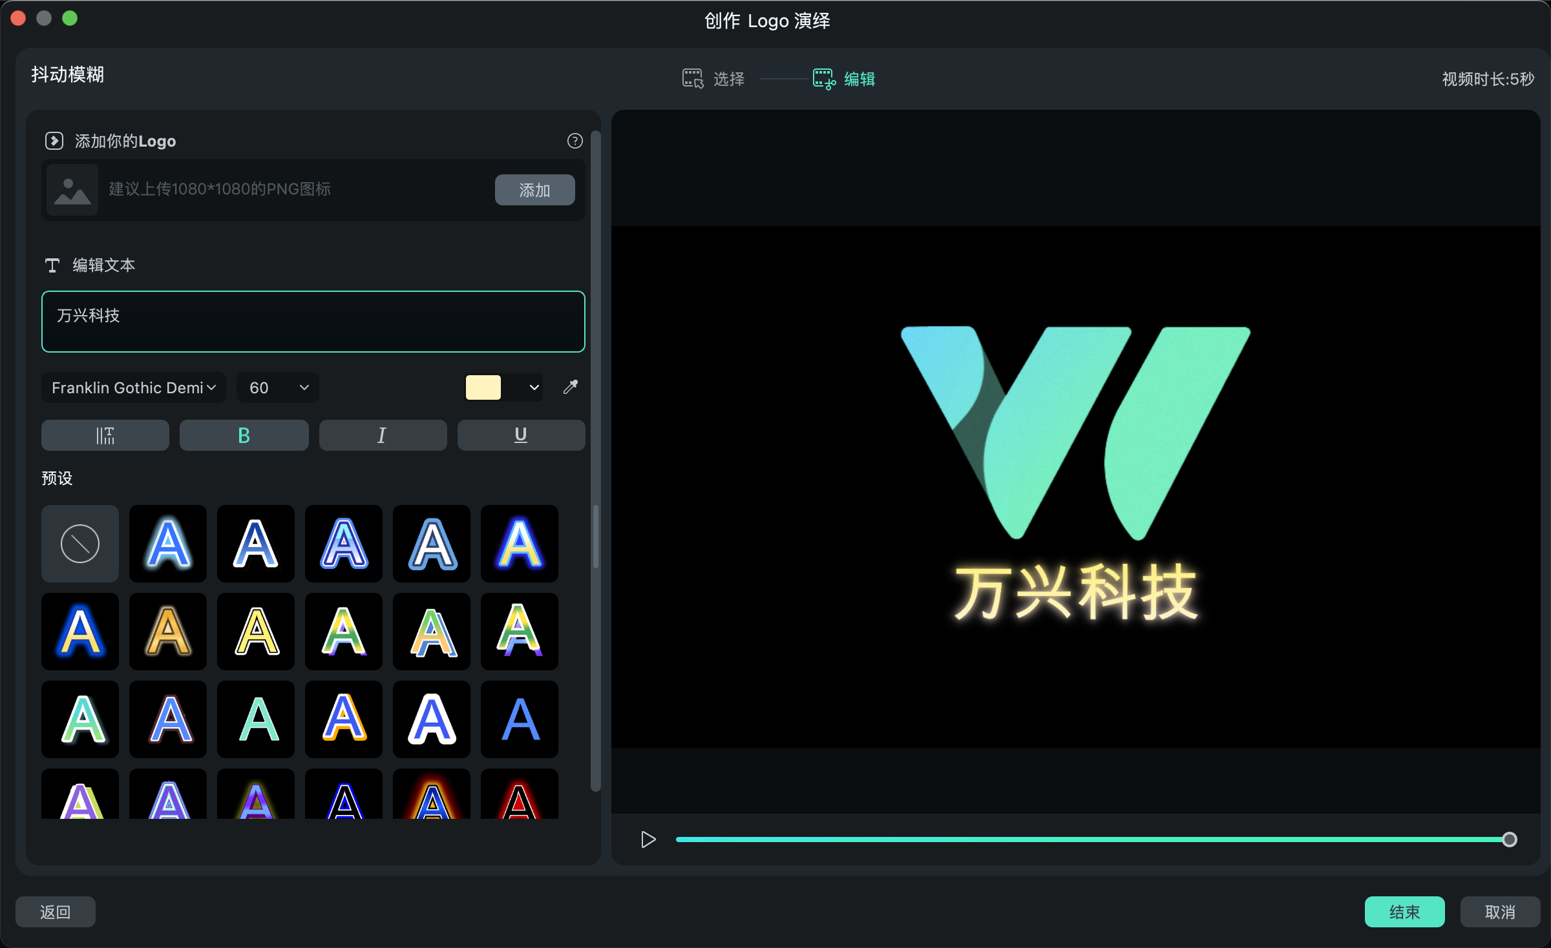The width and height of the screenshot is (1551, 948).
Task: Toggle the strikethrough text style
Action: [x=107, y=433]
